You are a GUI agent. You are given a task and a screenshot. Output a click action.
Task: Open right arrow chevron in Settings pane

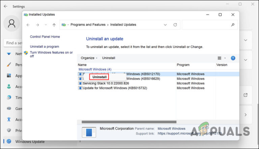point(246,115)
